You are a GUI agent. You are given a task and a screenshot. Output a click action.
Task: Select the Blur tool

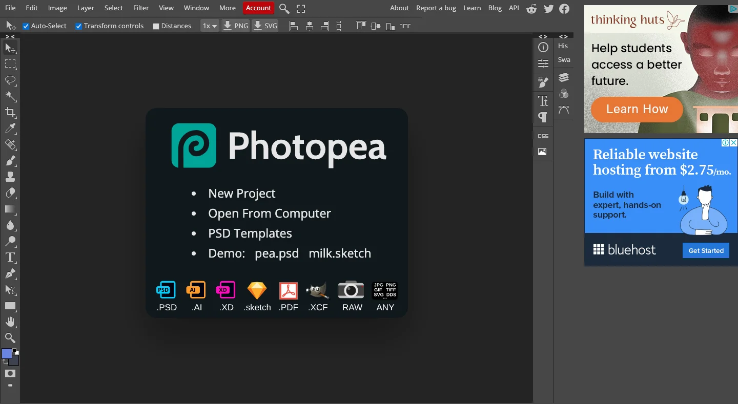pyautogui.click(x=10, y=225)
